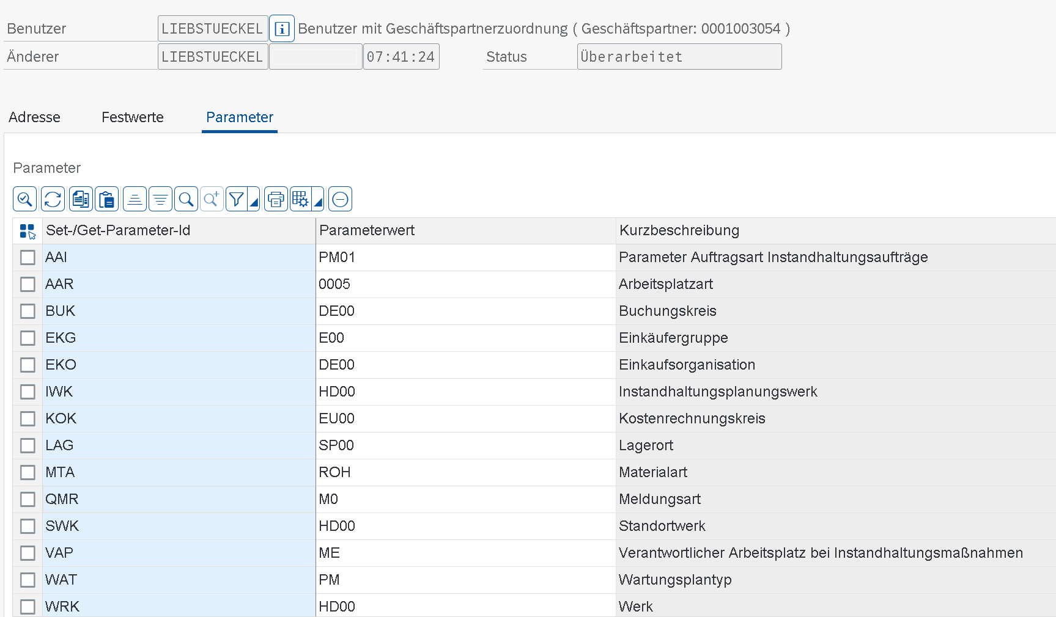Viewport: 1056px width, 617px height.
Task: Toggle the SWK row checkbox
Action: pyautogui.click(x=28, y=527)
